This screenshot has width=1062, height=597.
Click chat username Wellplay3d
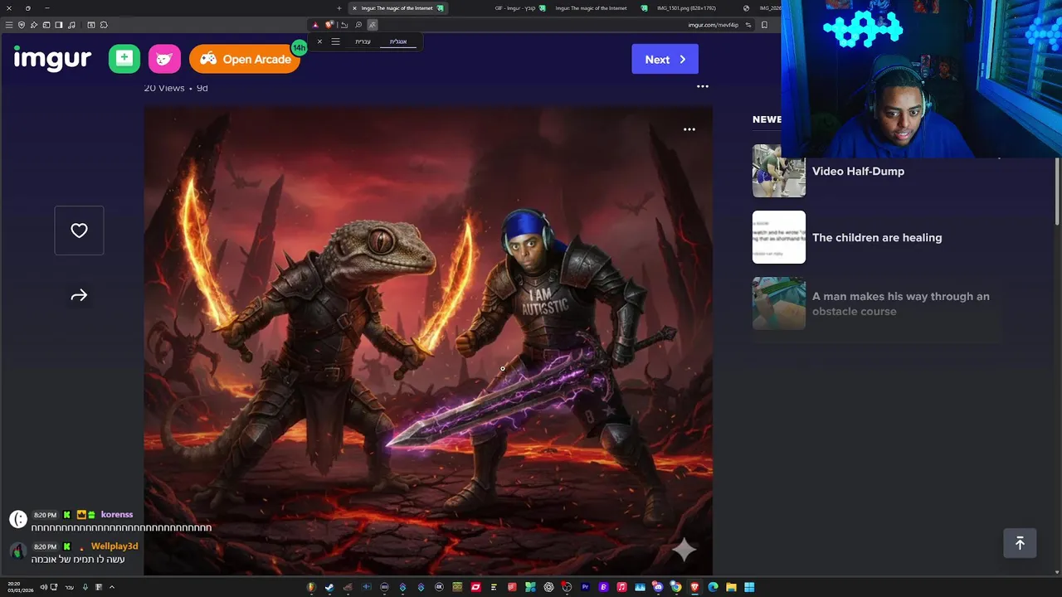point(114,546)
